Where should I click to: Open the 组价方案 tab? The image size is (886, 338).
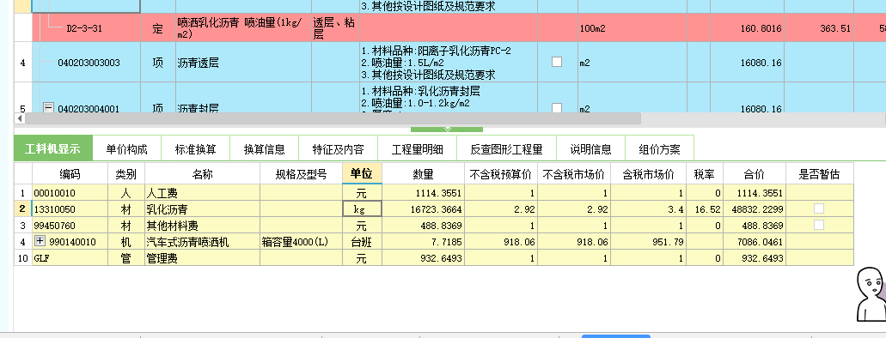pyautogui.click(x=659, y=149)
